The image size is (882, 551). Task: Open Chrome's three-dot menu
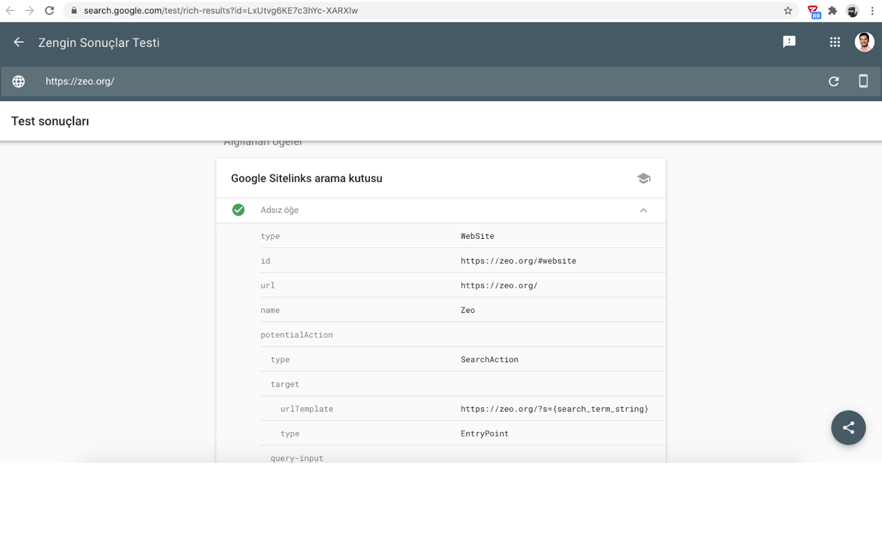[x=872, y=10]
